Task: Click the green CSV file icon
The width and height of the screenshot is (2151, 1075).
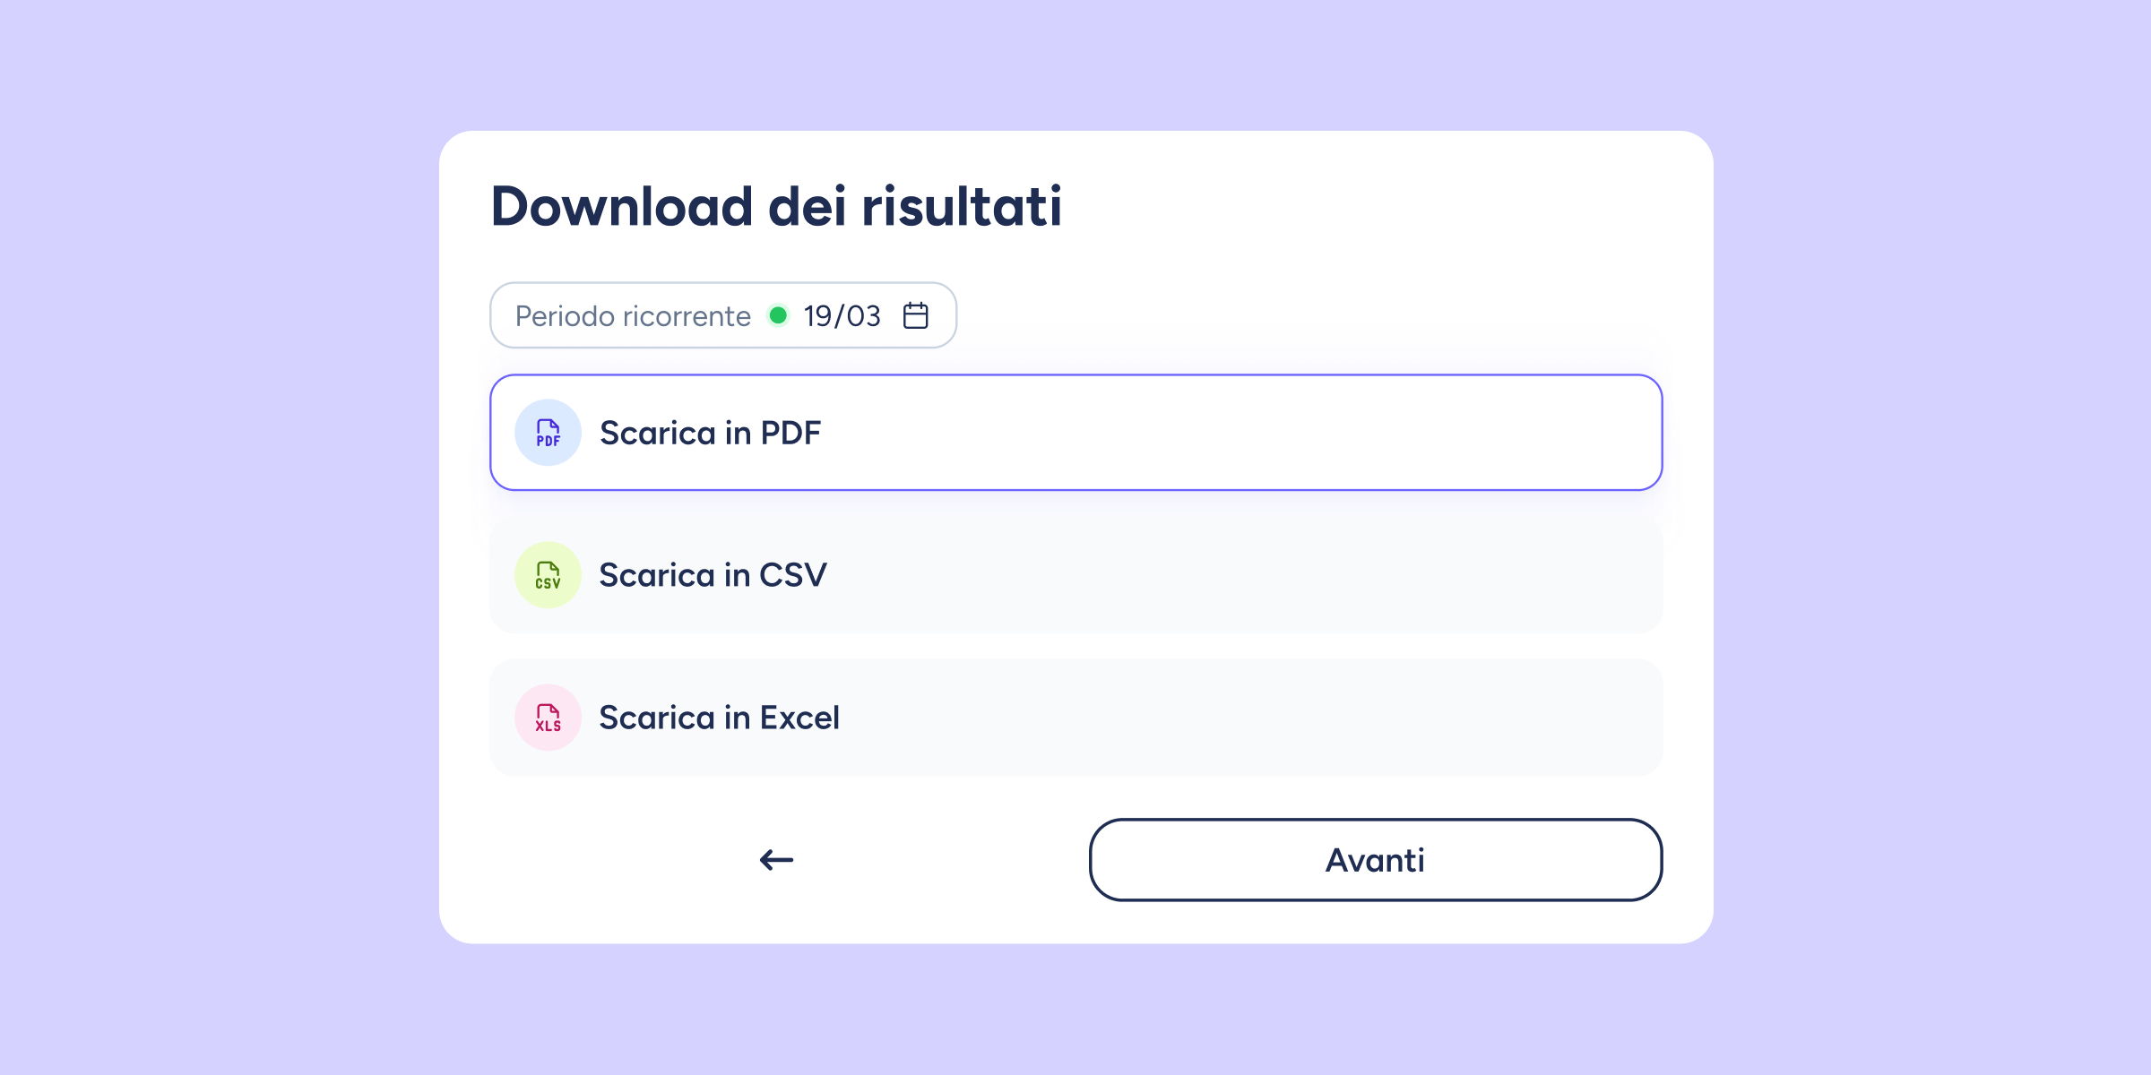Action: coord(548,575)
